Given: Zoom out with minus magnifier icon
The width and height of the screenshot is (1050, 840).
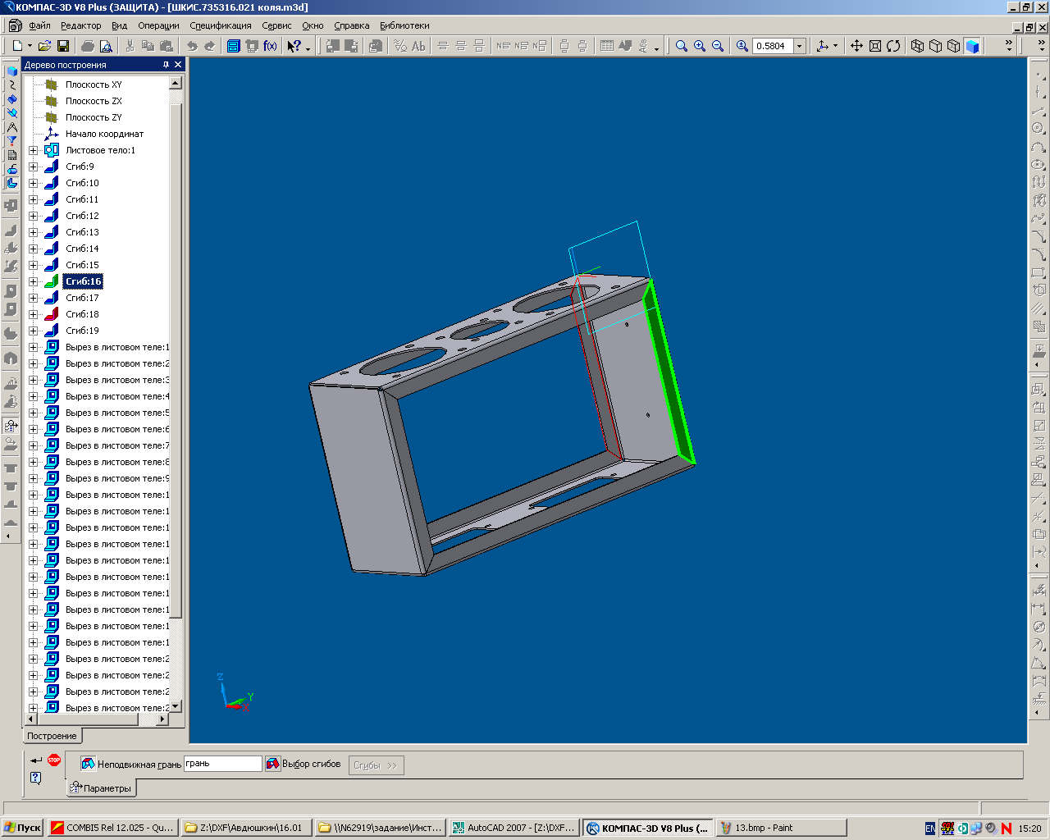Looking at the screenshot, I should (x=718, y=46).
